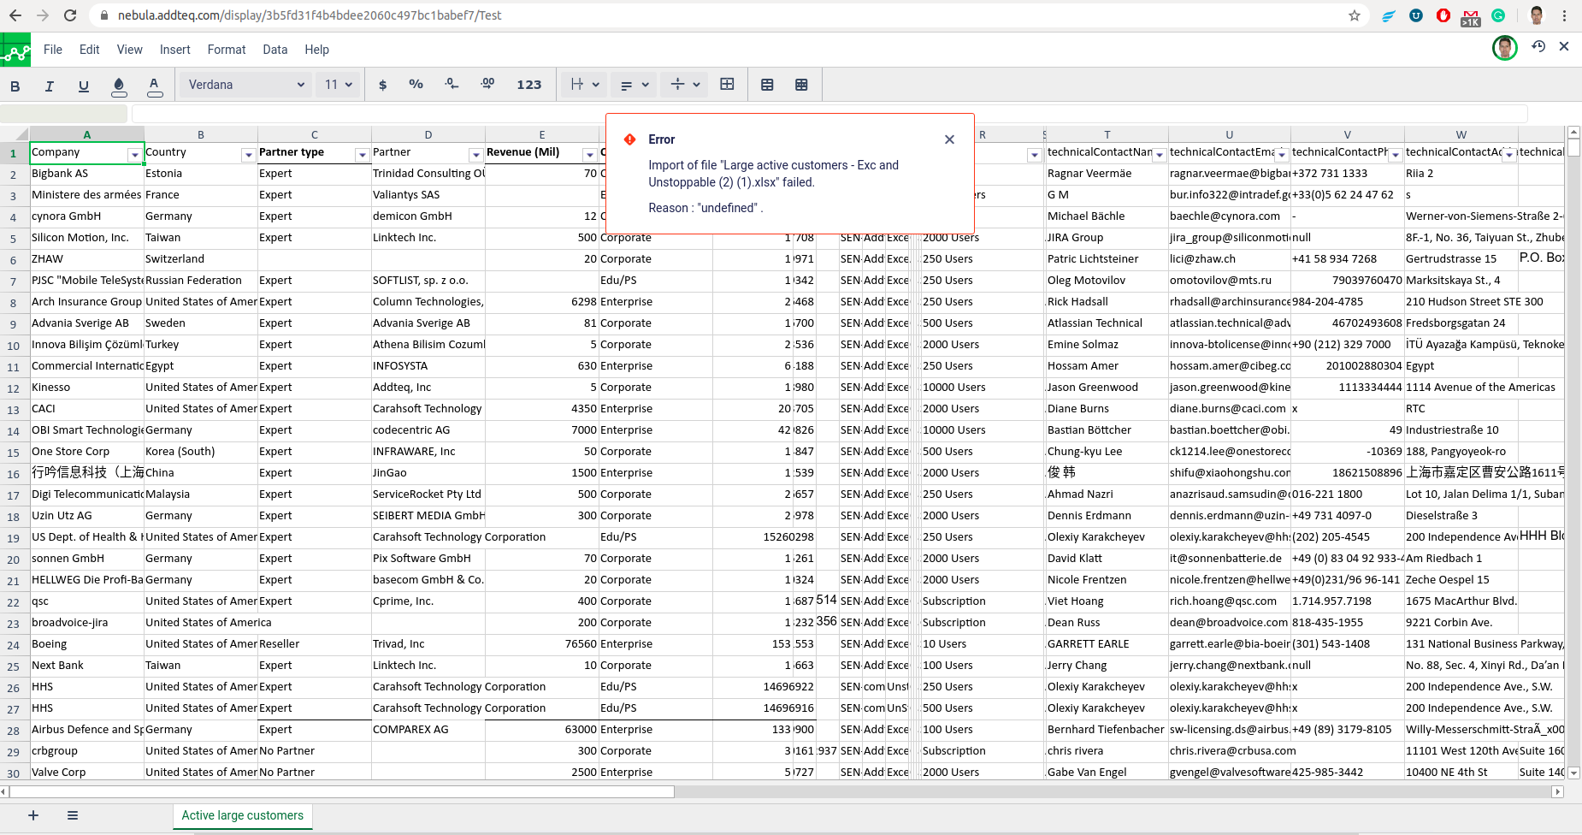Select column A header
Image resolution: width=1582 pixels, height=835 pixels.
tap(87, 134)
